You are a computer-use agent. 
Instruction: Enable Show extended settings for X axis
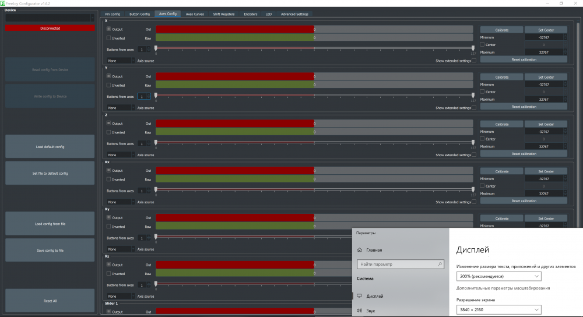473,61
